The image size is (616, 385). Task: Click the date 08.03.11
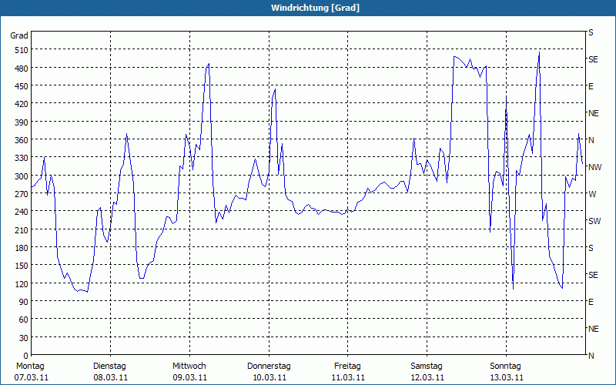tap(111, 378)
